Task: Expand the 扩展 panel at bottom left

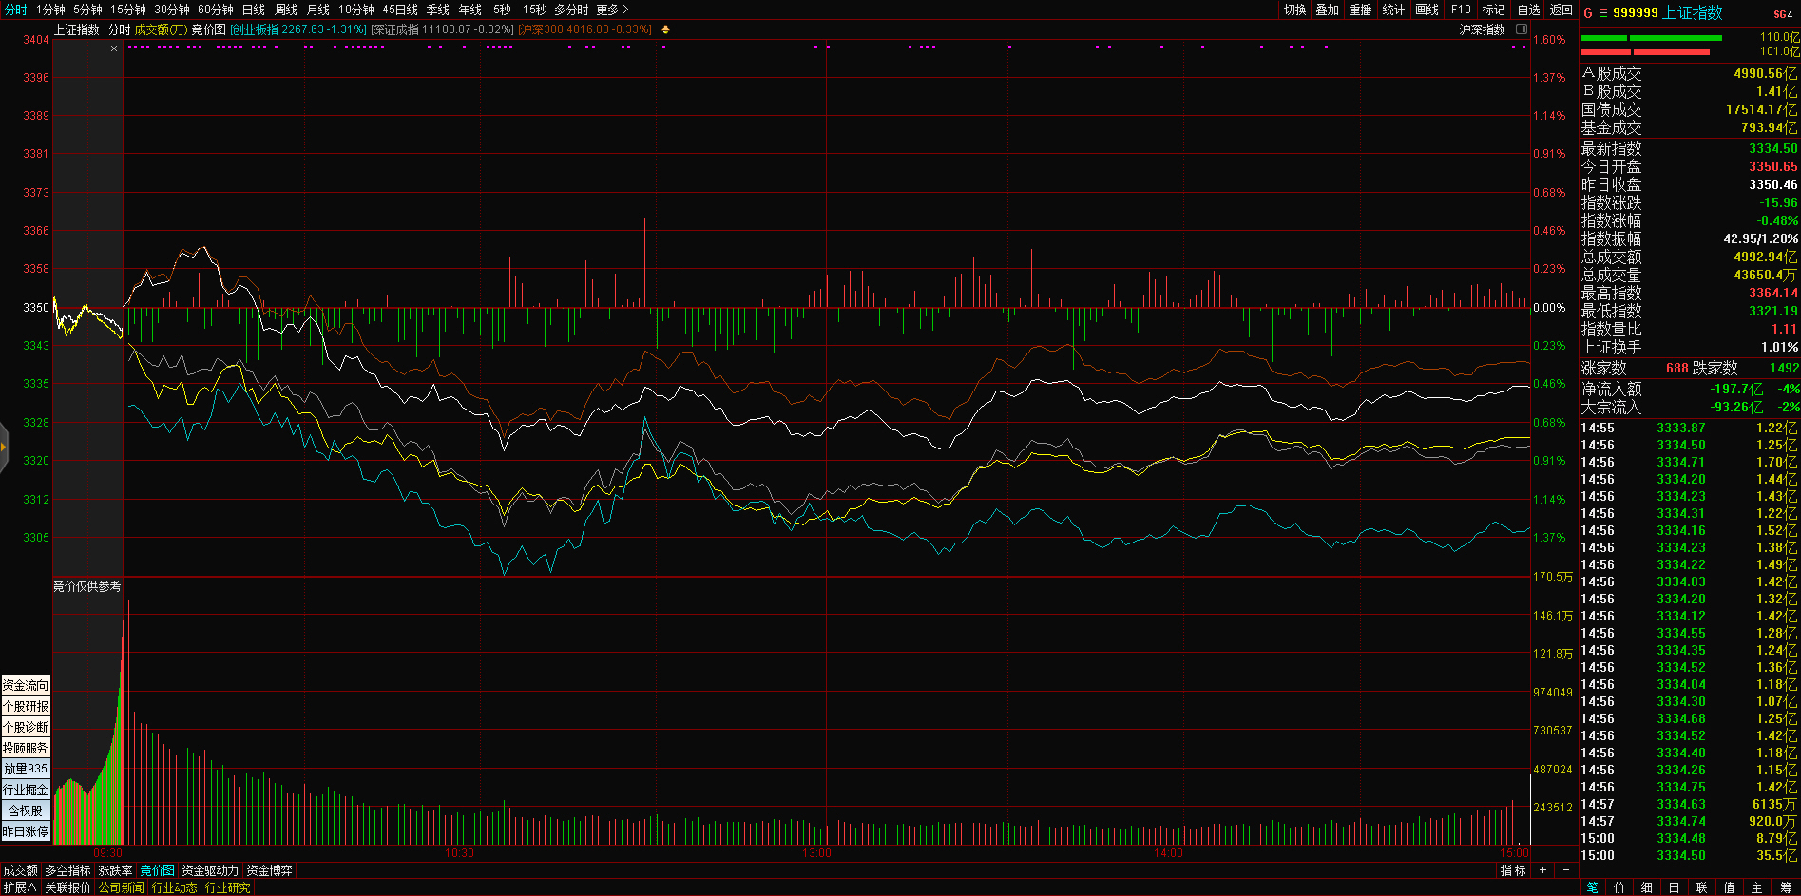Action: (x=19, y=887)
